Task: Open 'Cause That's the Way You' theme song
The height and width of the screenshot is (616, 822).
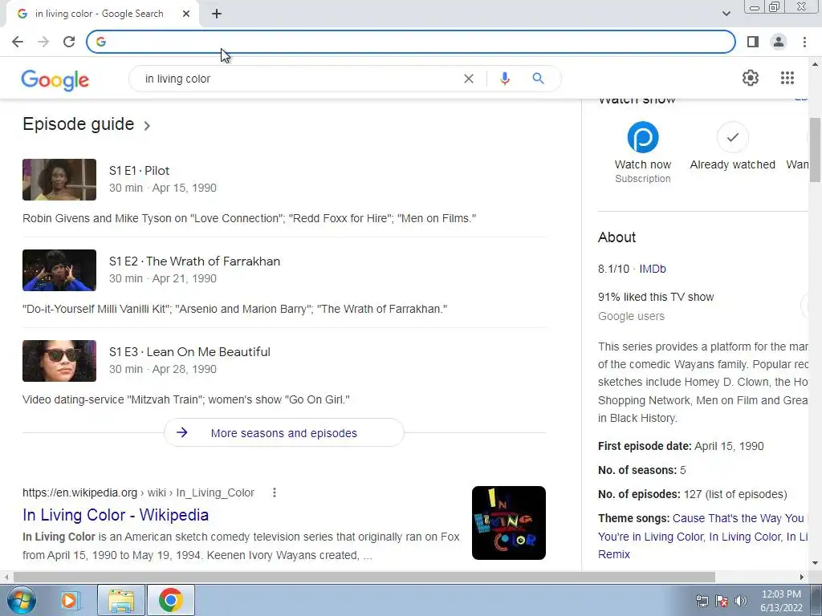Action: click(739, 518)
